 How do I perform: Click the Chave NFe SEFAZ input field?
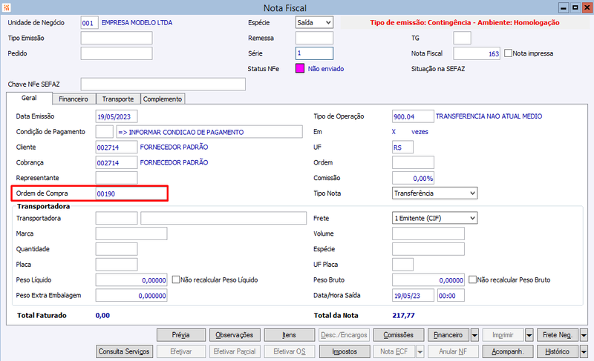click(163, 85)
